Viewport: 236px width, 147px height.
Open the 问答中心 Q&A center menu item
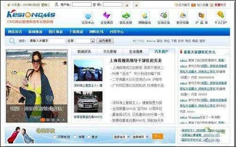click(117, 32)
